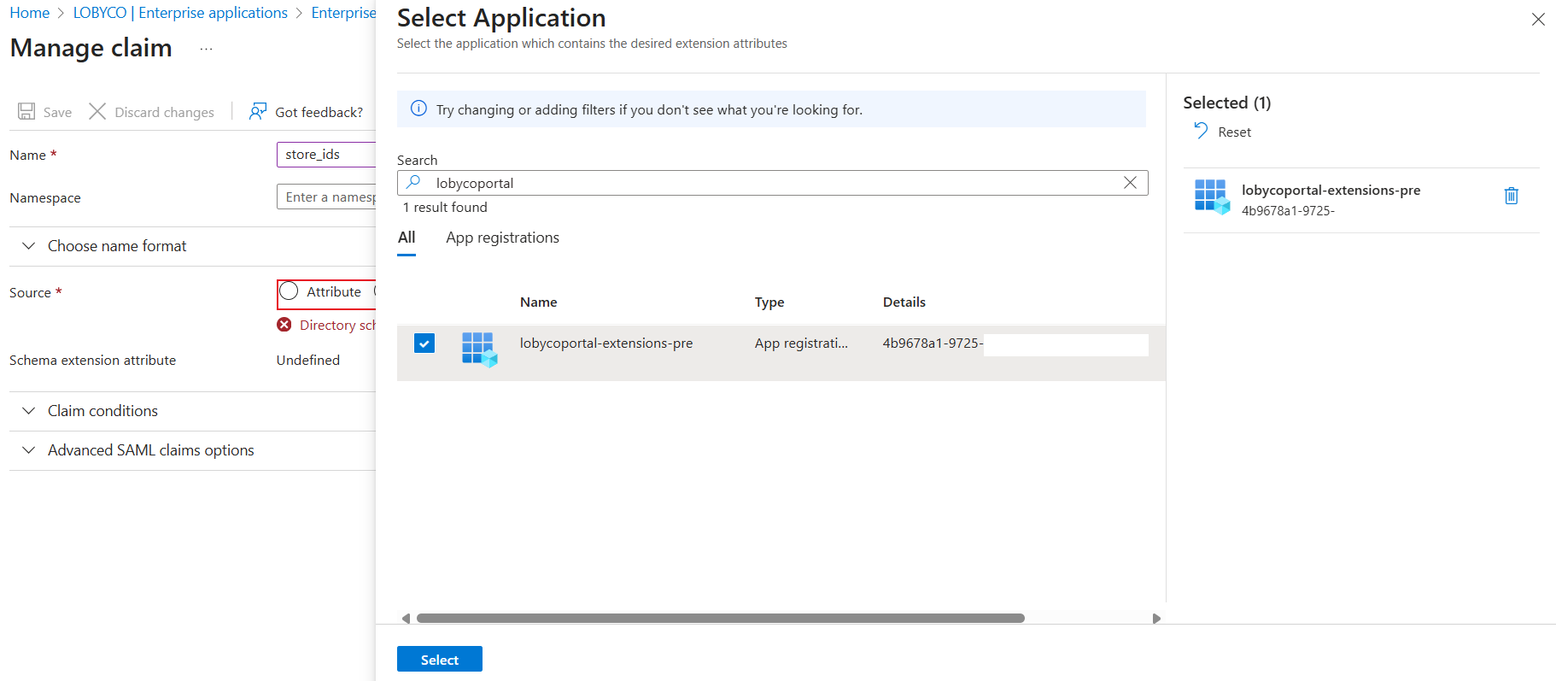Image resolution: width=1556 pixels, height=681 pixels.
Task: Click the search field containing lobycoportal
Action: pos(773,183)
